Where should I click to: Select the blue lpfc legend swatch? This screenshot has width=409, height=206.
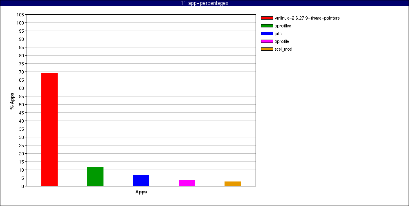click(x=267, y=34)
